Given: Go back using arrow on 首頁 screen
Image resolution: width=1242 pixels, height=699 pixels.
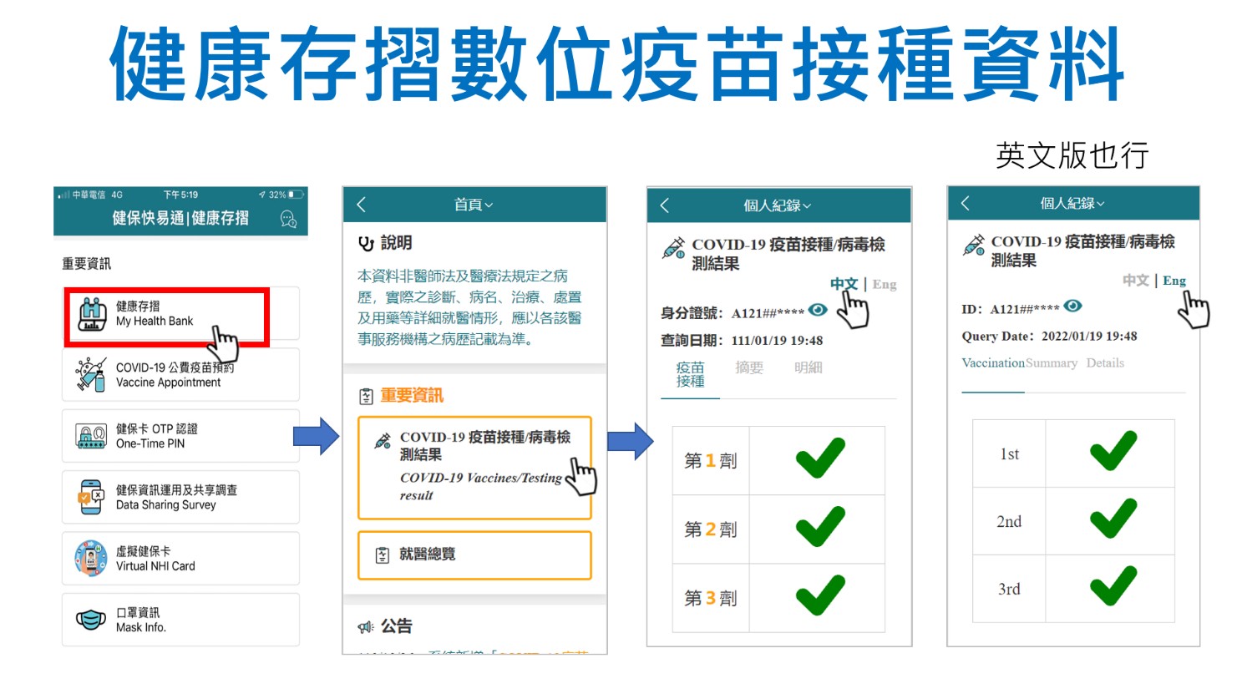Looking at the screenshot, I should (362, 205).
